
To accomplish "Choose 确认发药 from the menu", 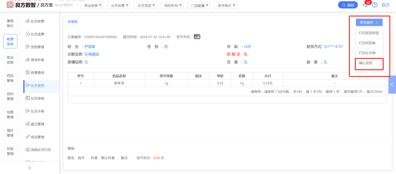I will [x=369, y=63].
